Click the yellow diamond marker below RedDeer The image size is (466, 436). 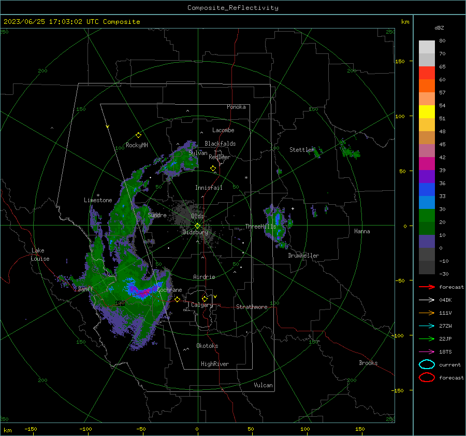pos(213,168)
